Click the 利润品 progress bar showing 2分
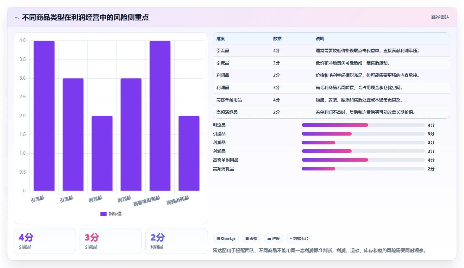The image size is (464, 268). 363,143
